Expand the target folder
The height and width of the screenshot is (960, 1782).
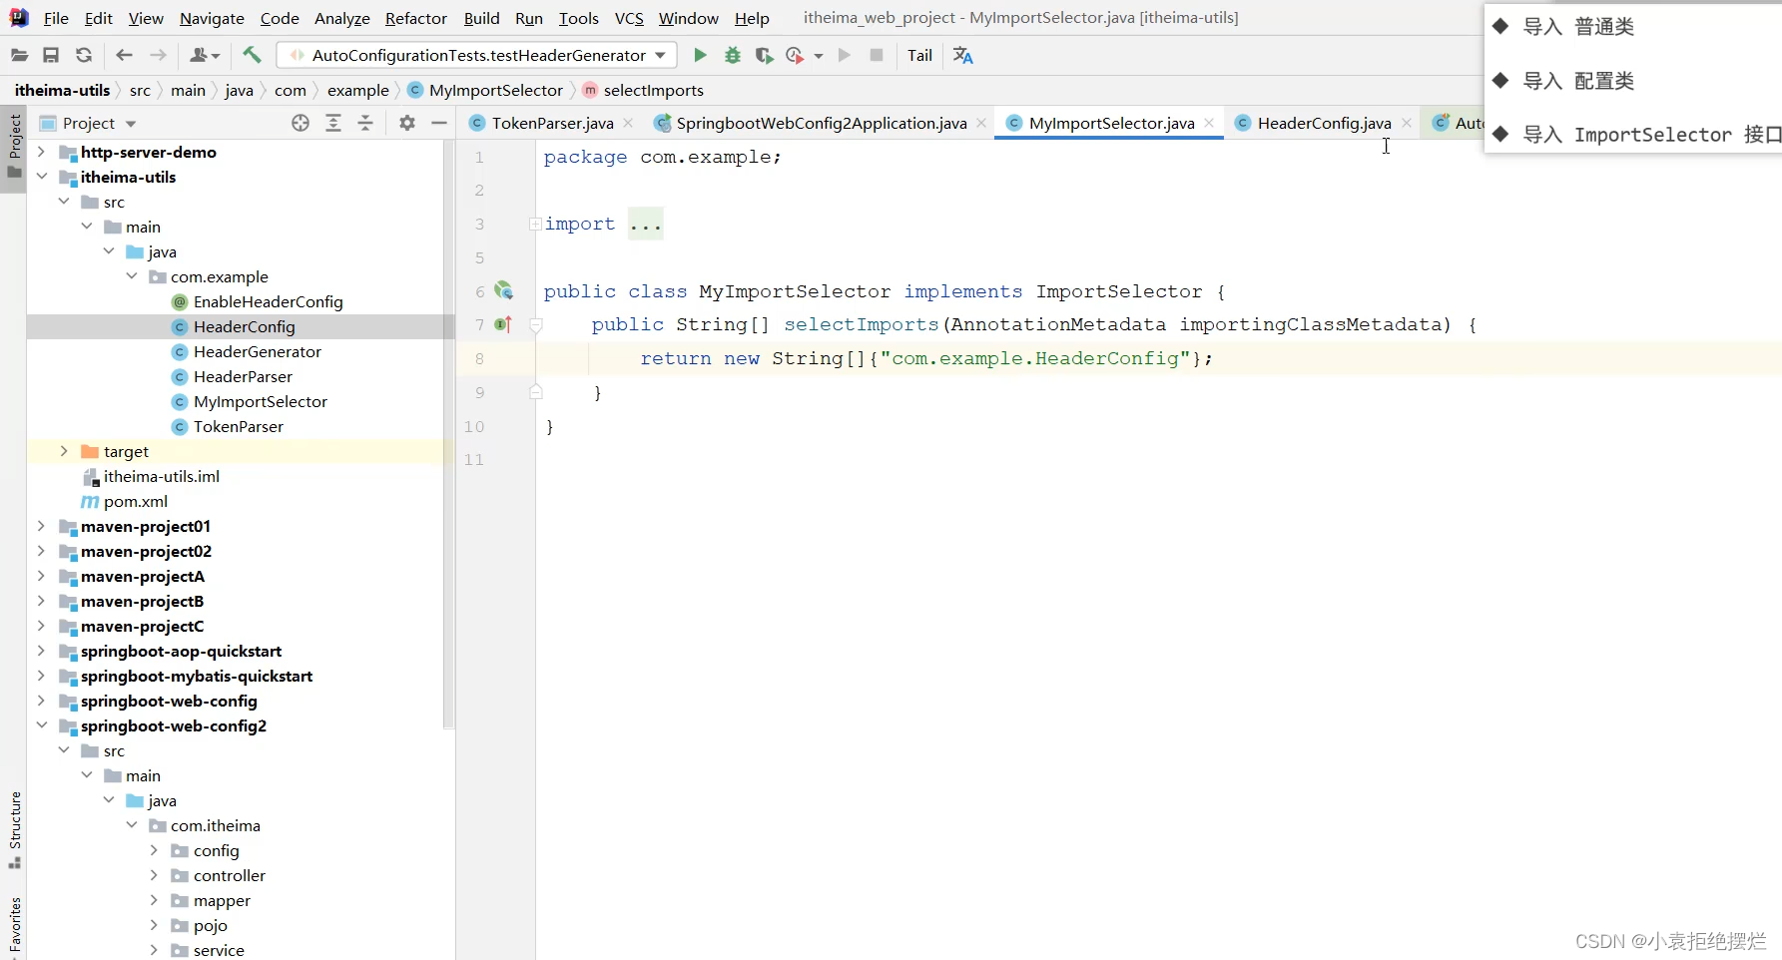64,451
